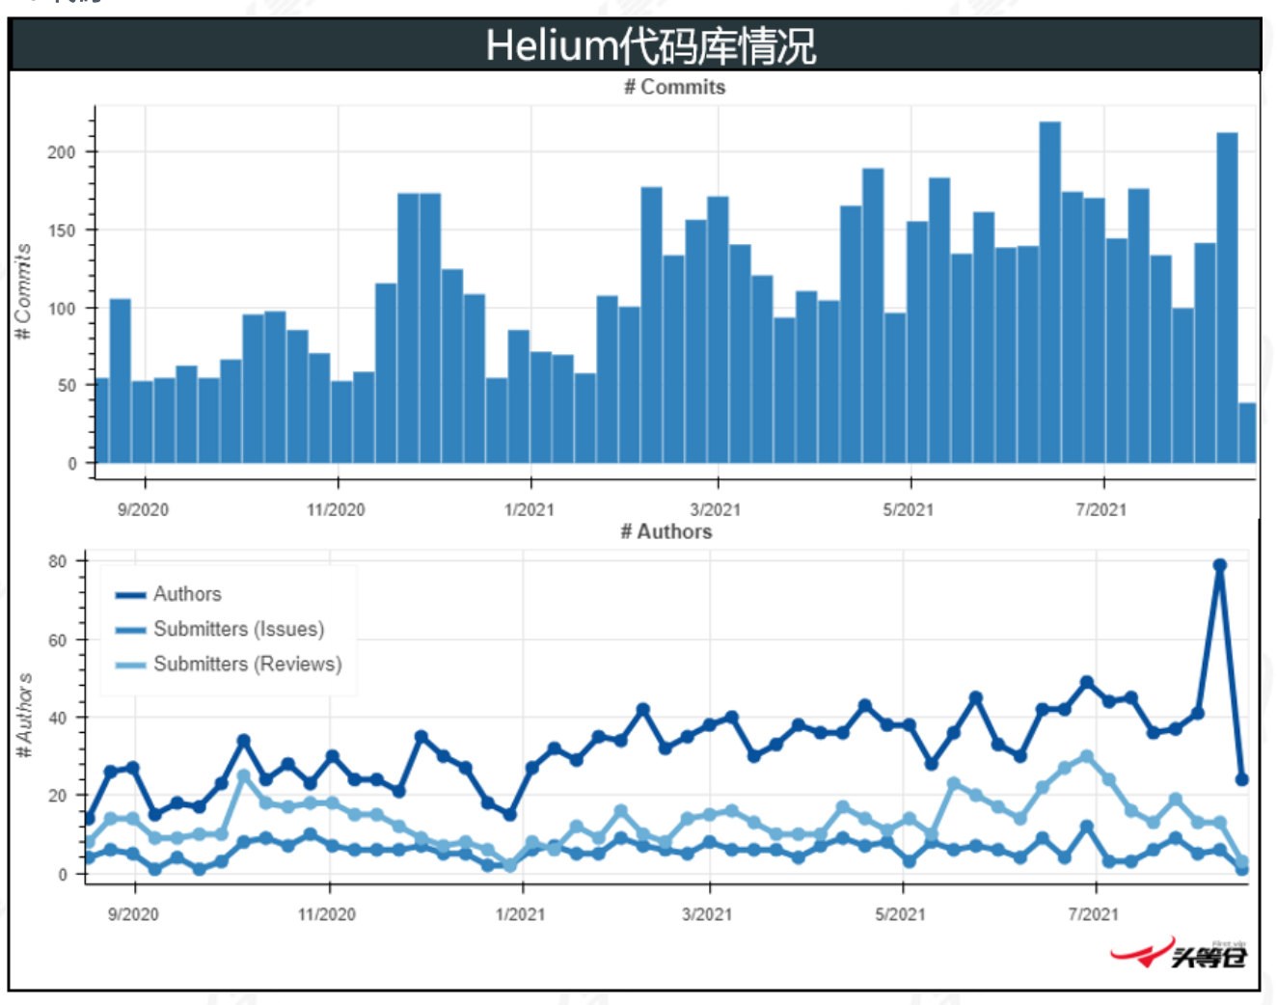Click the last Authors point after the spike
Viewport: 1277px width, 1005px height.
coord(1242,779)
